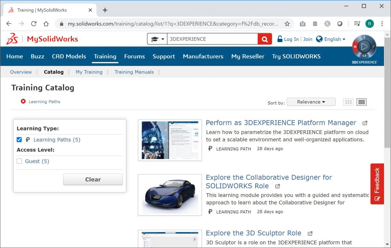The height and width of the screenshot is (248, 391).
Task: Open the Buzz menu item
Action: (x=37, y=56)
